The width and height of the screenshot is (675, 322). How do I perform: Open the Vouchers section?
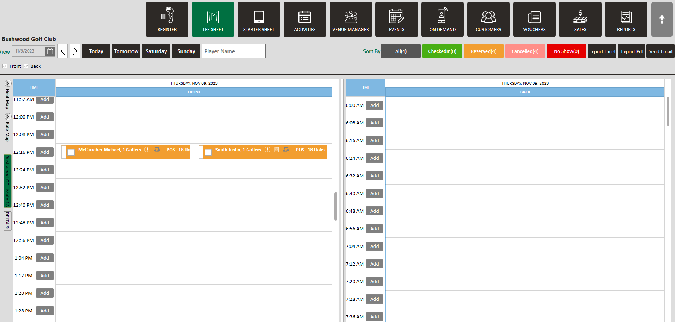pos(534,19)
